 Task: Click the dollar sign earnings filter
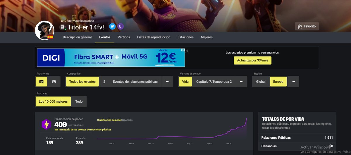[104, 82]
